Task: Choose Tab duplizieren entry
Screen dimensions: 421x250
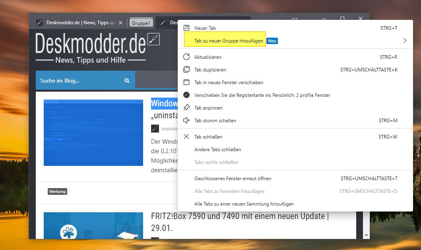Action: pos(295,70)
